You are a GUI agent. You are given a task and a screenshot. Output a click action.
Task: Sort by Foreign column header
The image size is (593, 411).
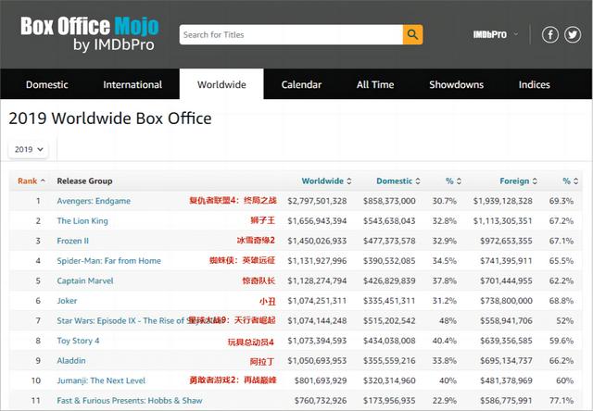coord(518,181)
